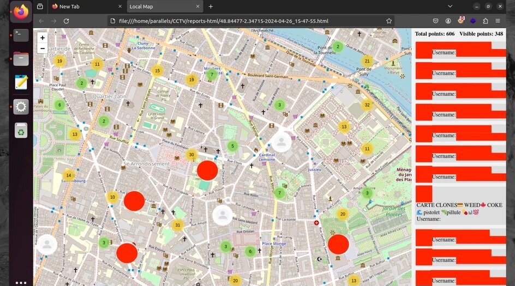
Task: Close the Local Map tab
Action: click(197, 7)
